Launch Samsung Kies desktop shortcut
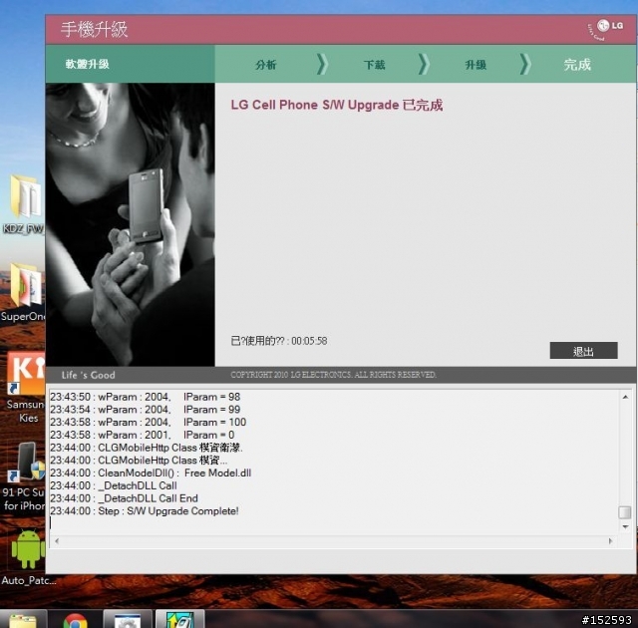Image resolution: width=638 pixels, height=628 pixels. click(x=26, y=389)
